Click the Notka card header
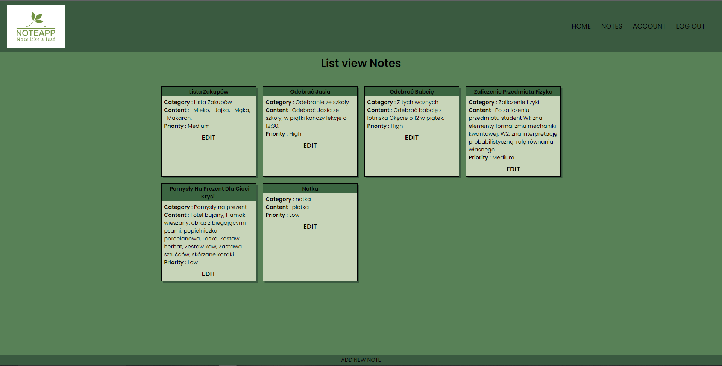Screen dimensions: 722x366 pos(310,188)
